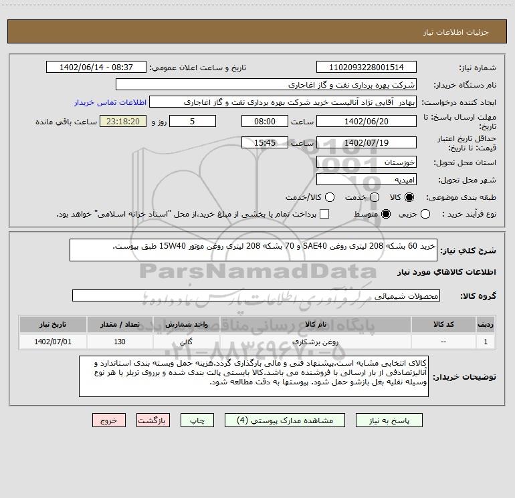
Task: Click the خروج exit button
Action: point(109,420)
